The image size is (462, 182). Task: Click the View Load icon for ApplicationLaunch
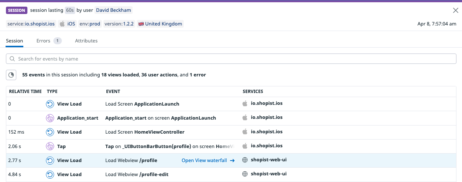click(50, 104)
